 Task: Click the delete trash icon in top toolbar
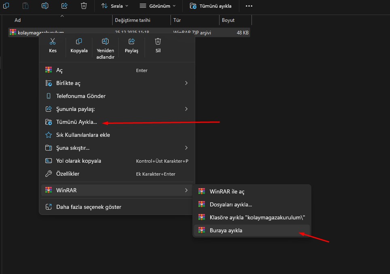pyautogui.click(x=84, y=6)
